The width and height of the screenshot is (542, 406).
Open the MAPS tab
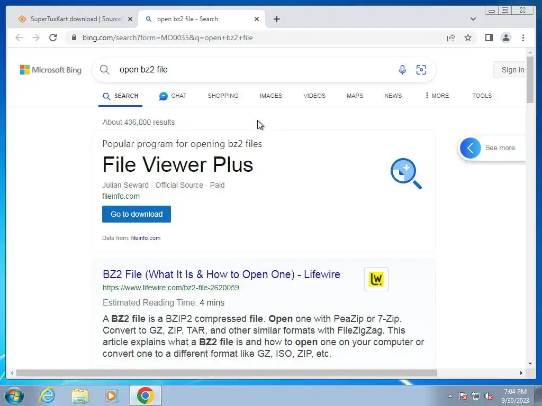[x=355, y=96]
